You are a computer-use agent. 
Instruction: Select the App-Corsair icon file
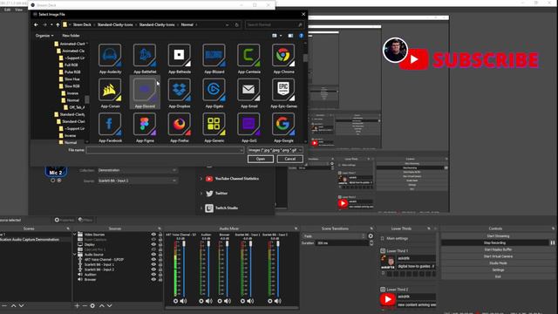coord(110,93)
